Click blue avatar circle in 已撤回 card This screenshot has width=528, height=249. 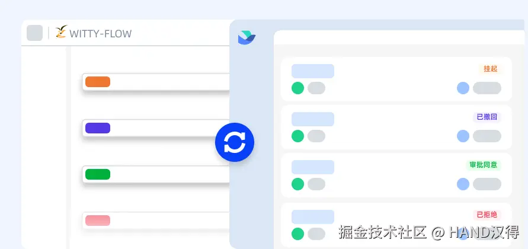point(463,136)
